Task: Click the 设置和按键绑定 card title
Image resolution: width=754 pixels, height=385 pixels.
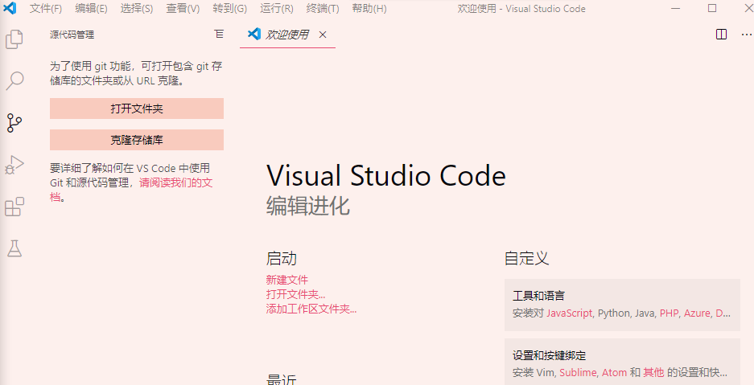Action: [549, 356]
